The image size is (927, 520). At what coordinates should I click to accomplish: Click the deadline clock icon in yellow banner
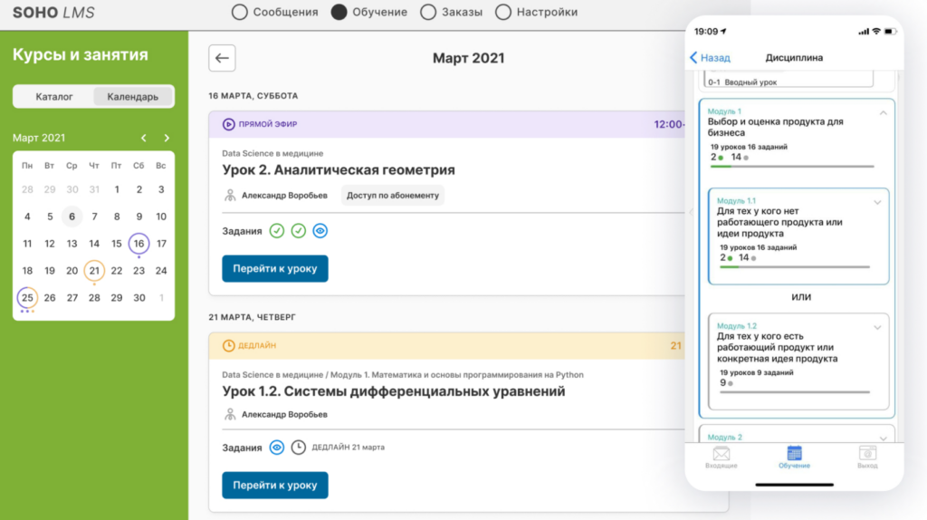point(228,345)
